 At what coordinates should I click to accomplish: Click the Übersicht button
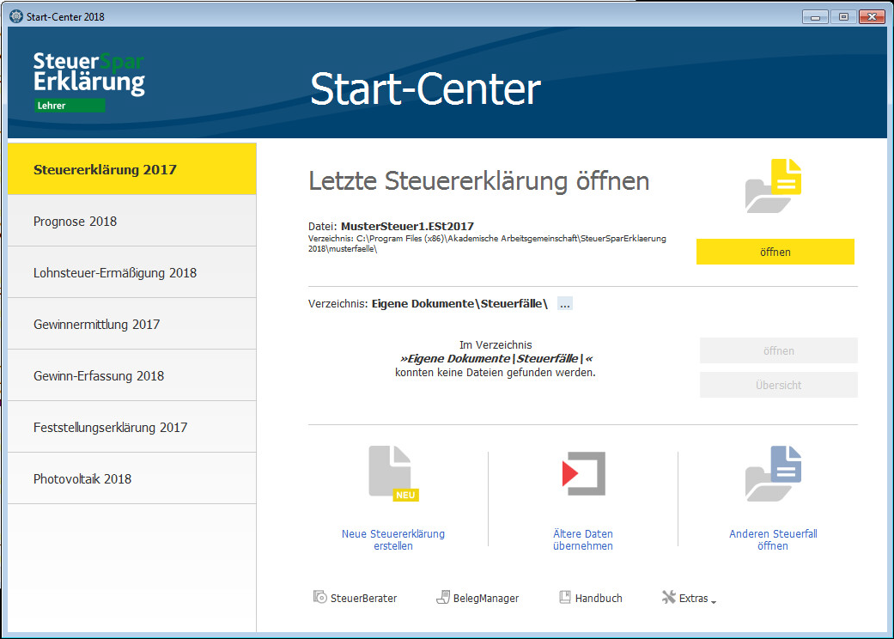[x=779, y=385]
